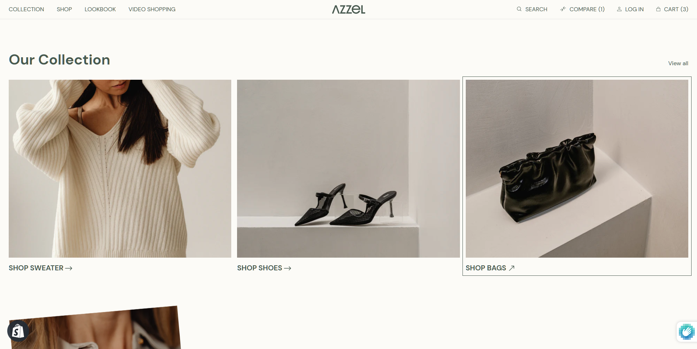Click the compare arrows icon
Image resolution: width=697 pixels, height=349 pixels.
tap(563, 9)
